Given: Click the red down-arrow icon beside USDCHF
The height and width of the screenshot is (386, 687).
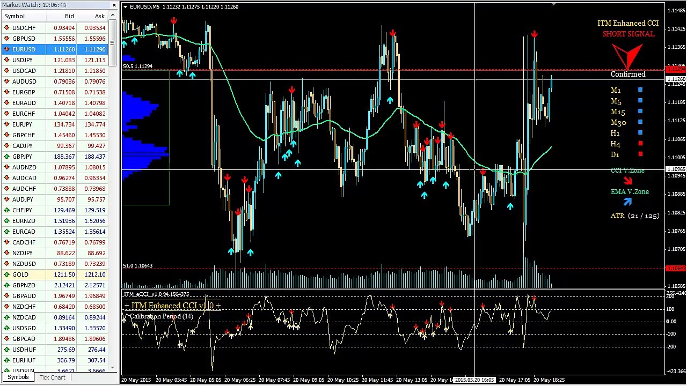Looking at the screenshot, I should point(6,28).
